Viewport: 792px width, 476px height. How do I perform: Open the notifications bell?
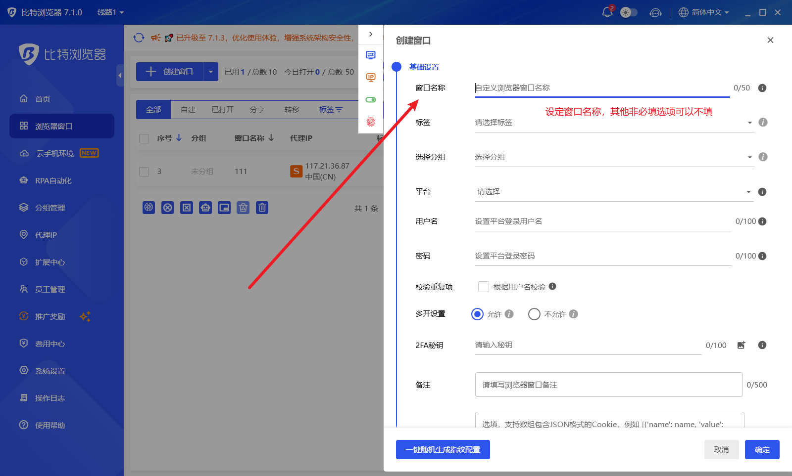[607, 12]
